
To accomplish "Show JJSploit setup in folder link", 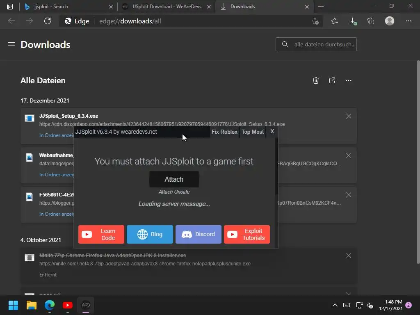I will pos(57,135).
